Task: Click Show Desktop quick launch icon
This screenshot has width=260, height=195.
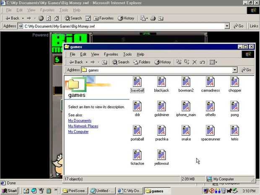Action: [x=26, y=191]
